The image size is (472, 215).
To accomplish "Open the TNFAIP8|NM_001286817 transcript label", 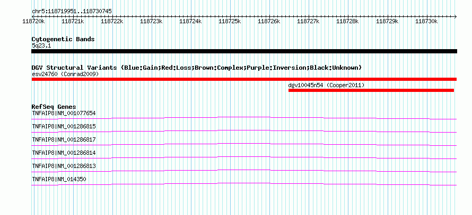I will pyautogui.click(x=64, y=139).
